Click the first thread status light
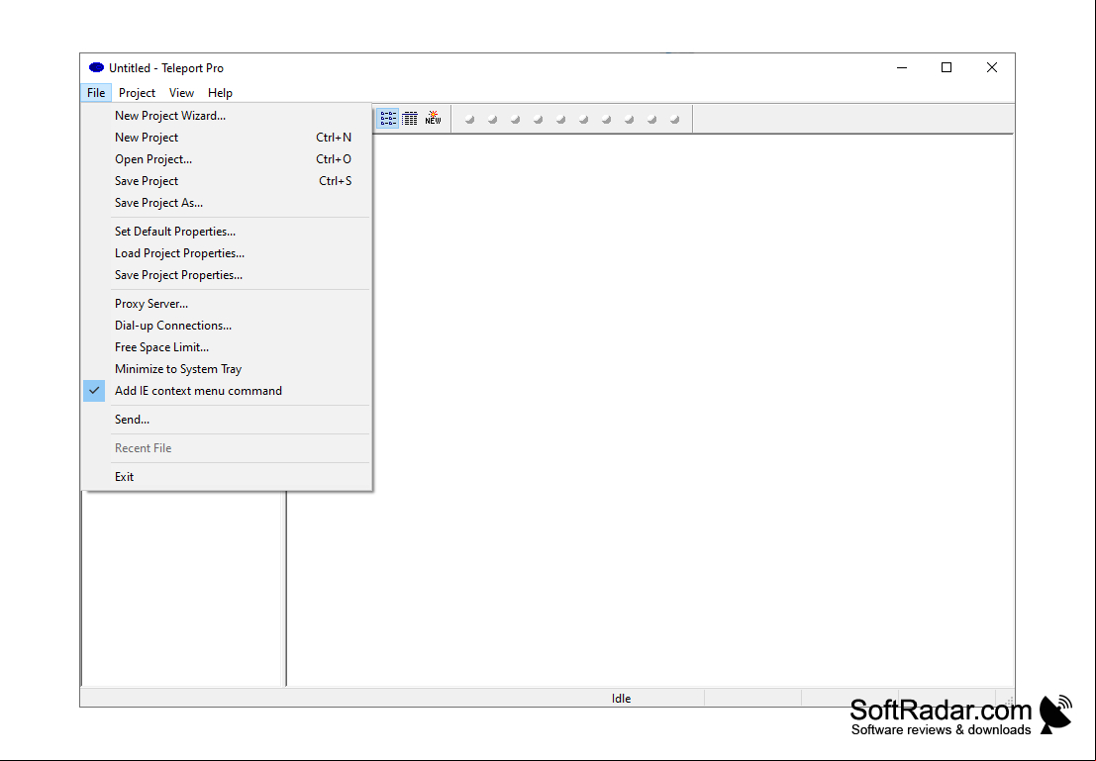Image resolution: width=1096 pixels, height=761 pixels. pos(469,120)
